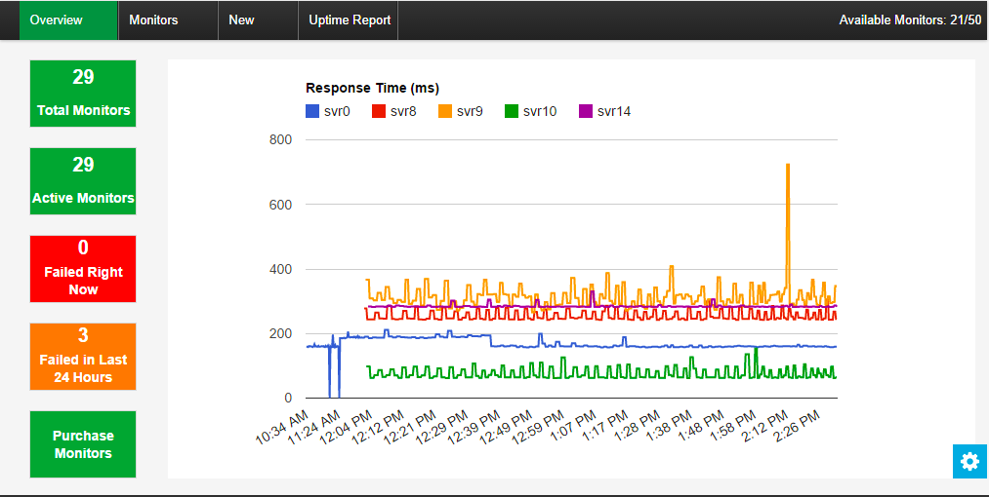The width and height of the screenshot is (989, 497).
Task: Go to the Uptime Report tab
Action: [x=350, y=20]
